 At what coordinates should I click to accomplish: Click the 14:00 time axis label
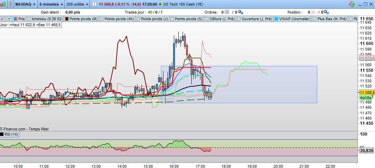coord(122,166)
